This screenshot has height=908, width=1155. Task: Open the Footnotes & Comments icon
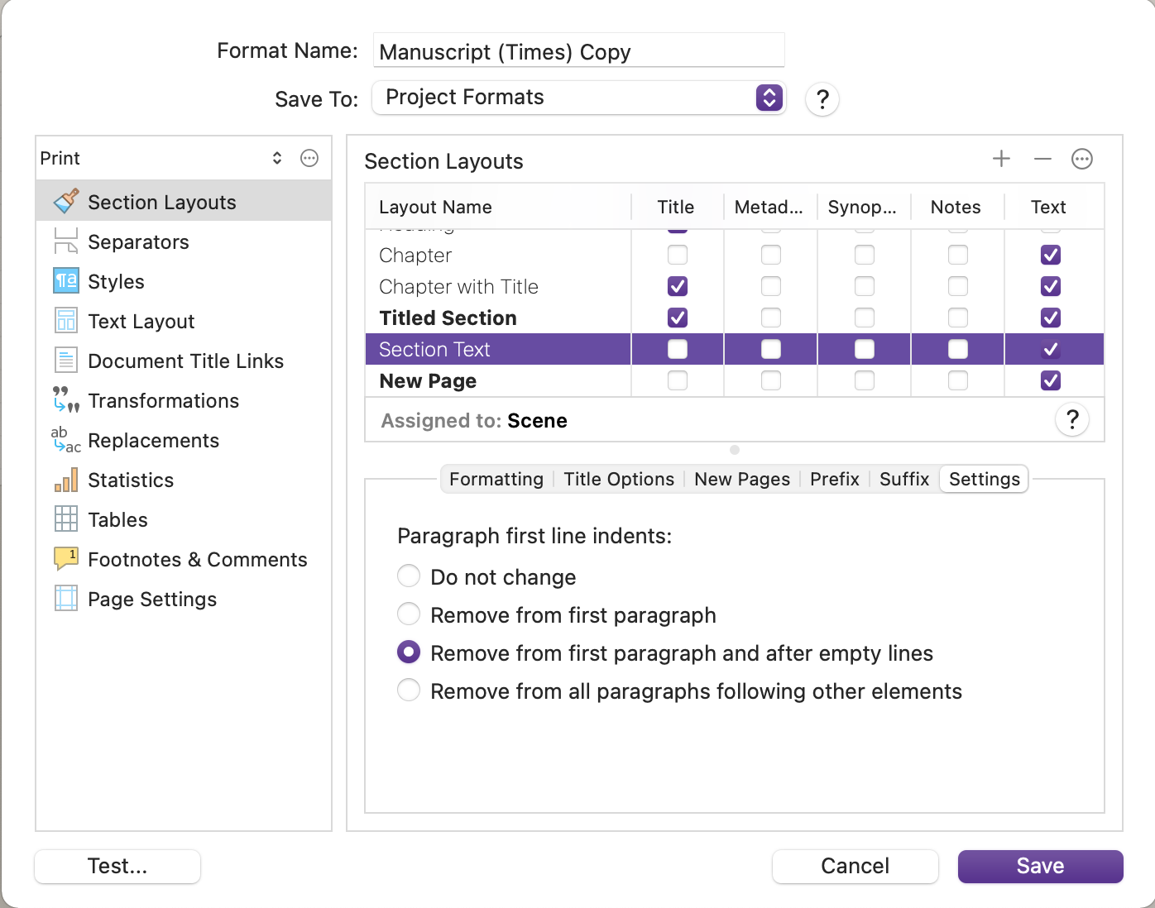coord(66,559)
